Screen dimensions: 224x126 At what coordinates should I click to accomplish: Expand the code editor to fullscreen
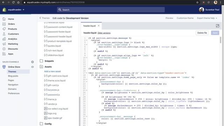click(x=217, y=26)
